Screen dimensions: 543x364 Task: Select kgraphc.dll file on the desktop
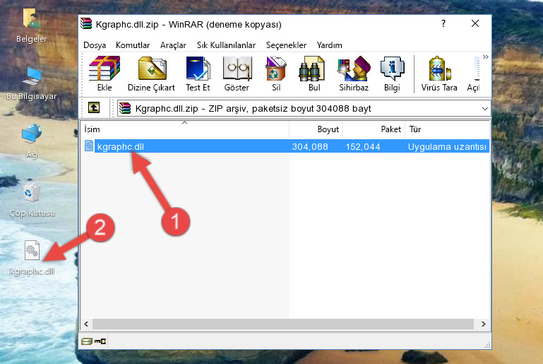pos(32,258)
